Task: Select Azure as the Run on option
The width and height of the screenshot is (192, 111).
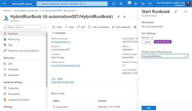Action: 147,42
